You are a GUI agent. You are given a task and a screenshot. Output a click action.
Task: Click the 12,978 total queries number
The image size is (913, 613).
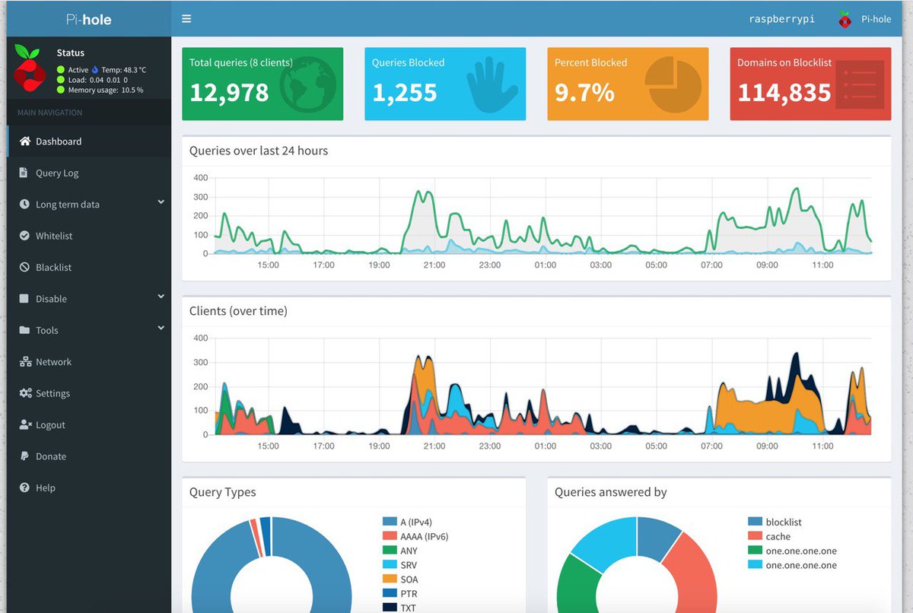(x=229, y=93)
